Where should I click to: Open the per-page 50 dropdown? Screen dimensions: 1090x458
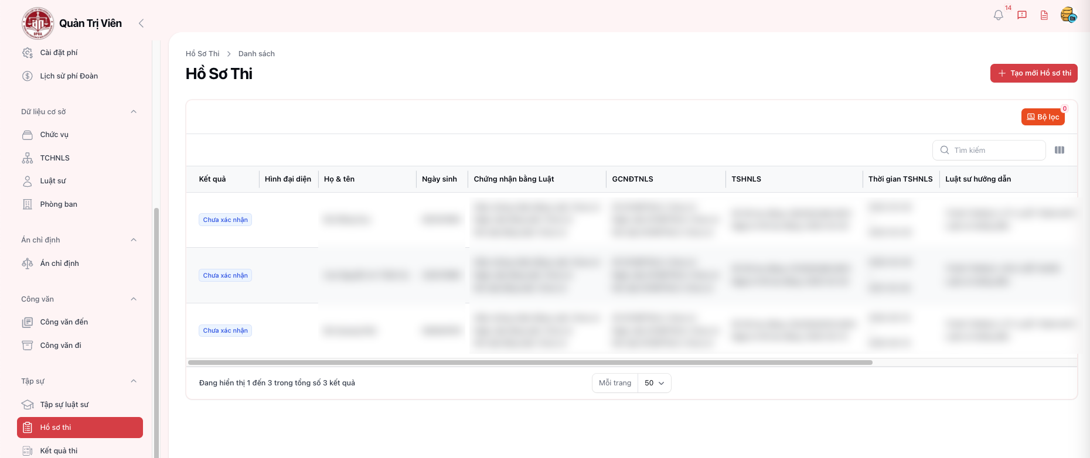654,383
